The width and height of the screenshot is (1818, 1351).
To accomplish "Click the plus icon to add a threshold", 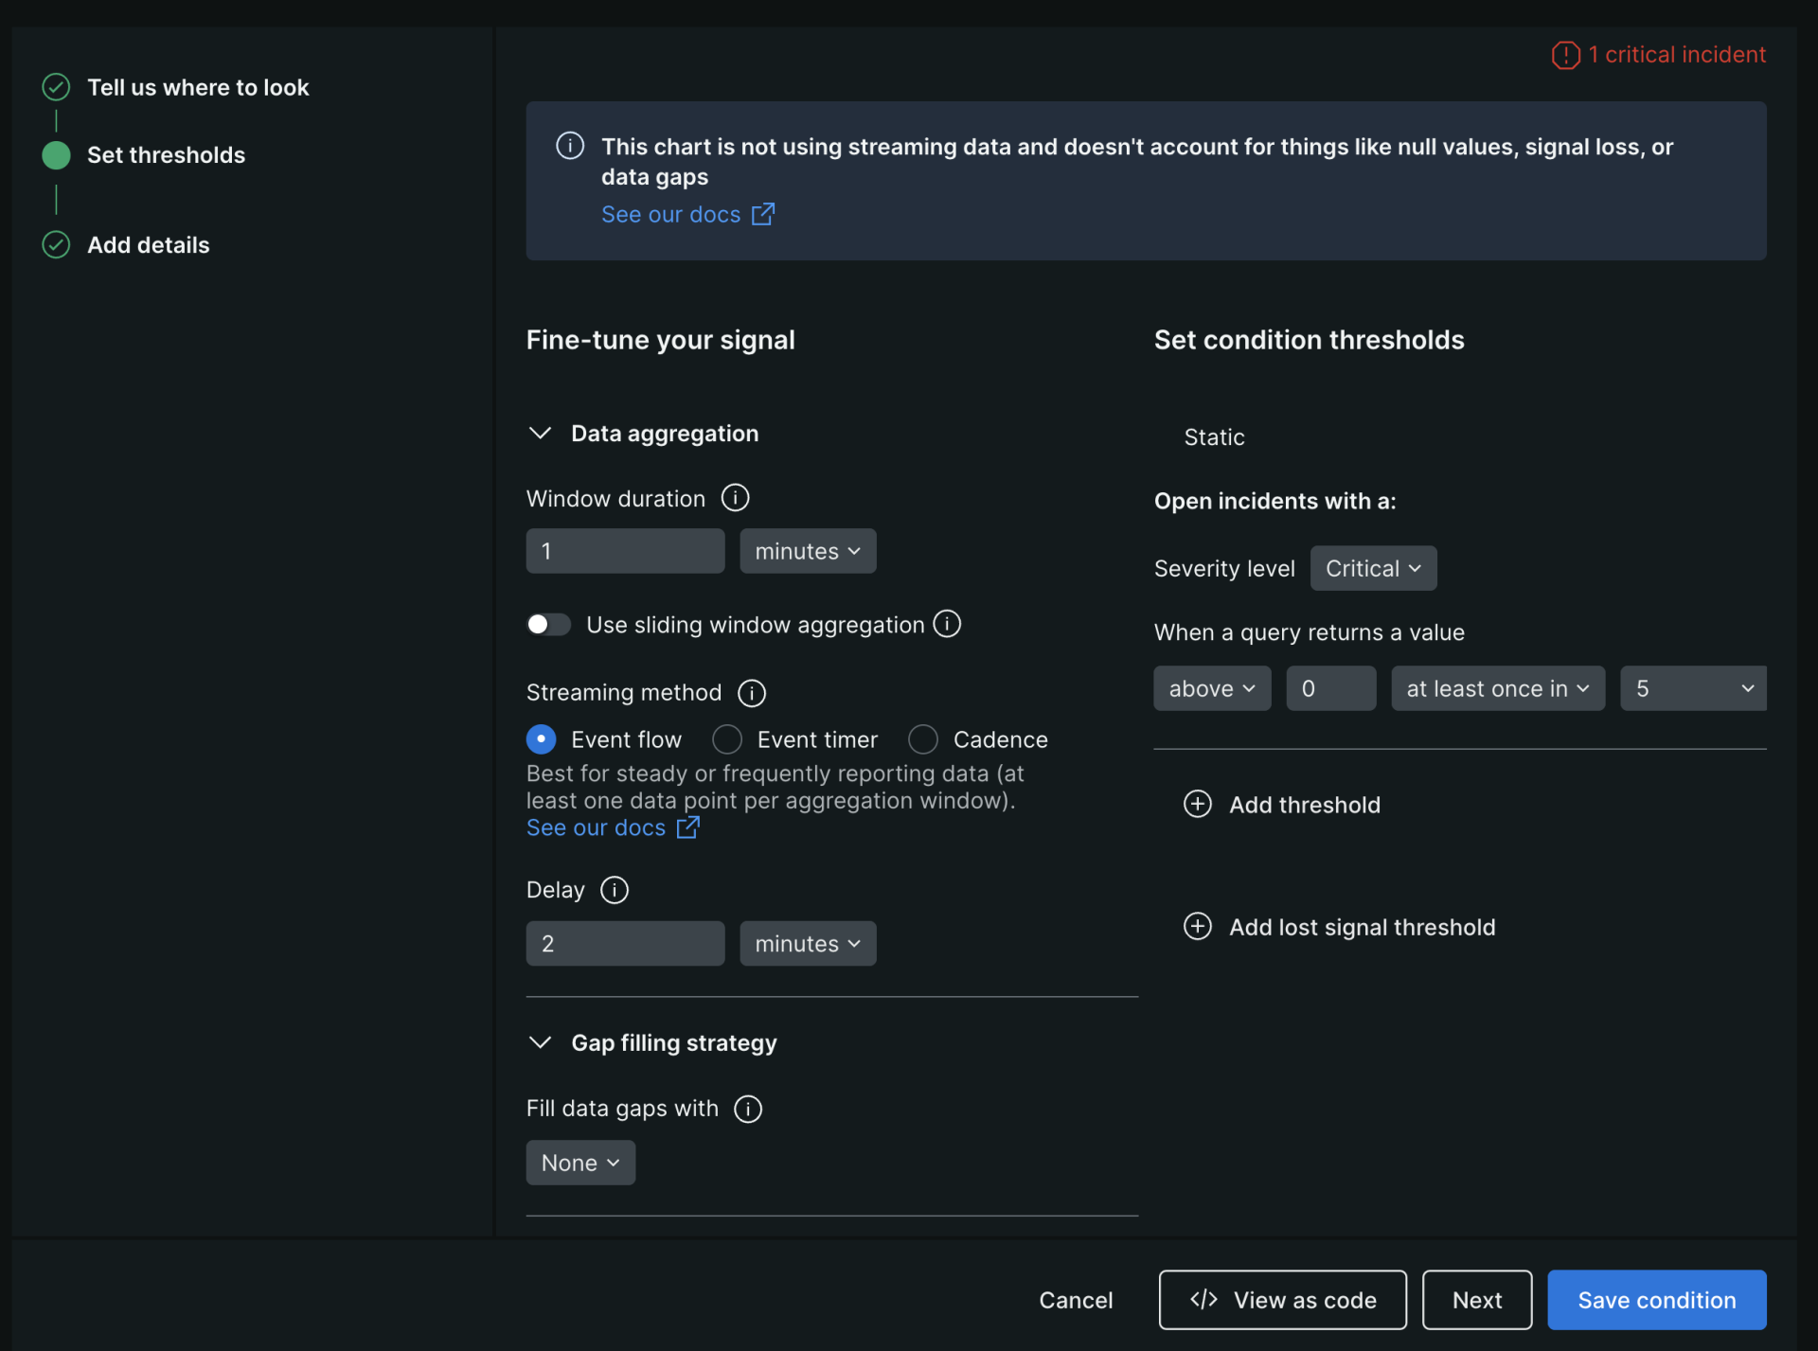I will point(1197,804).
